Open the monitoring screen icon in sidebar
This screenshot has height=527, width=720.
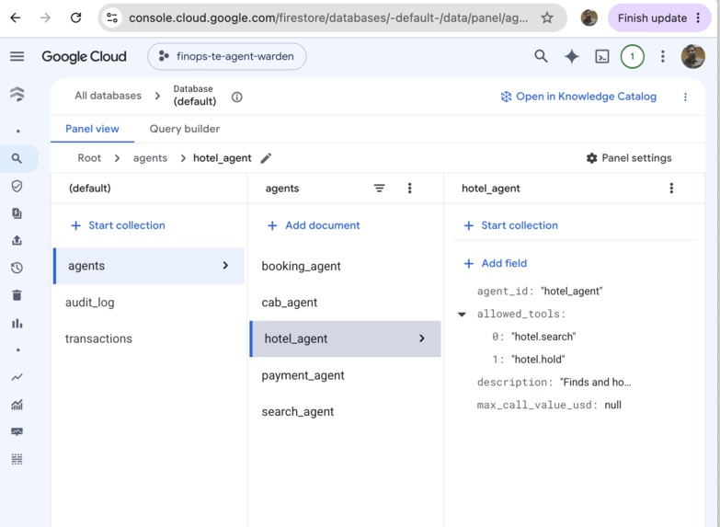(x=17, y=432)
